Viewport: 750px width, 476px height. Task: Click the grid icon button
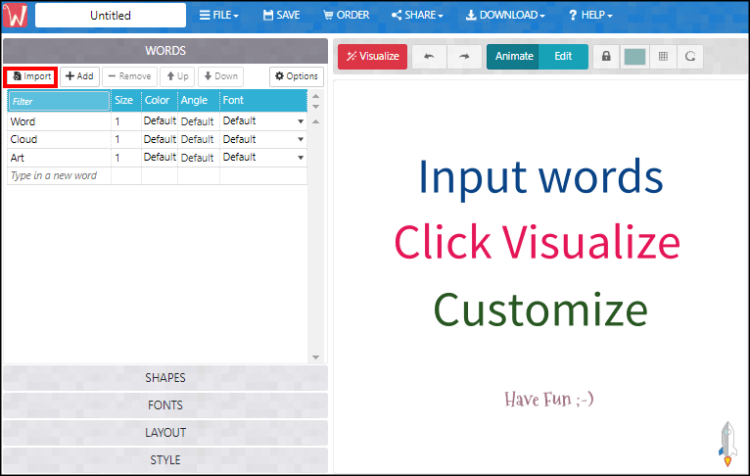click(x=663, y=57)
